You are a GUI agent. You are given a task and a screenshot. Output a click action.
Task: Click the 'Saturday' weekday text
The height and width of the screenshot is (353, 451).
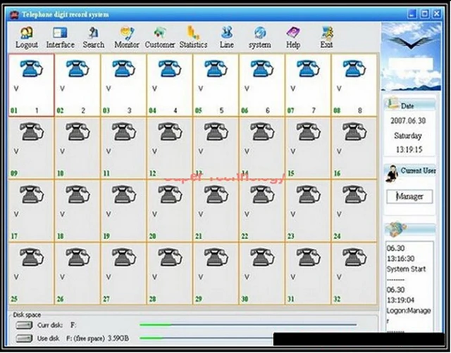pos(408,136)
